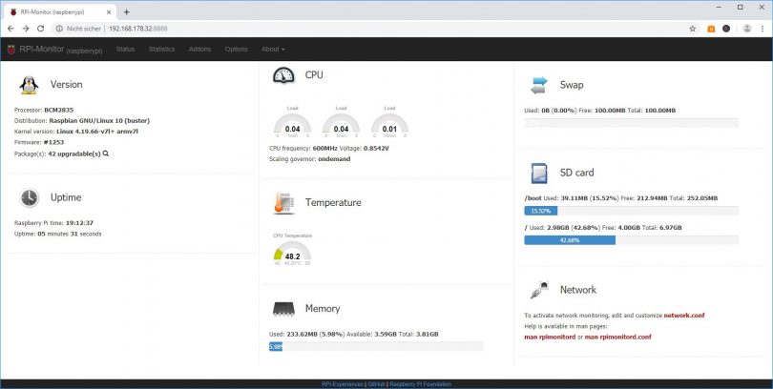Screen dimensions: 773x389
Task: Click the 5min load gauge
Action: click(x=341, y=125)
